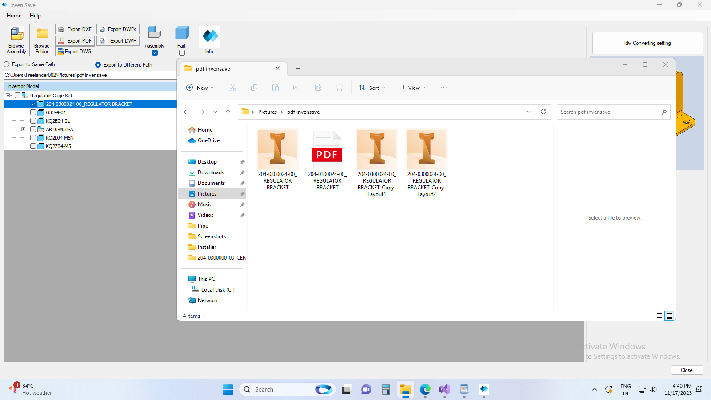The height and width of the screenshot is (400, 711).
Task: Open Visual Studio from the taskbar
Action: (444, 390)
